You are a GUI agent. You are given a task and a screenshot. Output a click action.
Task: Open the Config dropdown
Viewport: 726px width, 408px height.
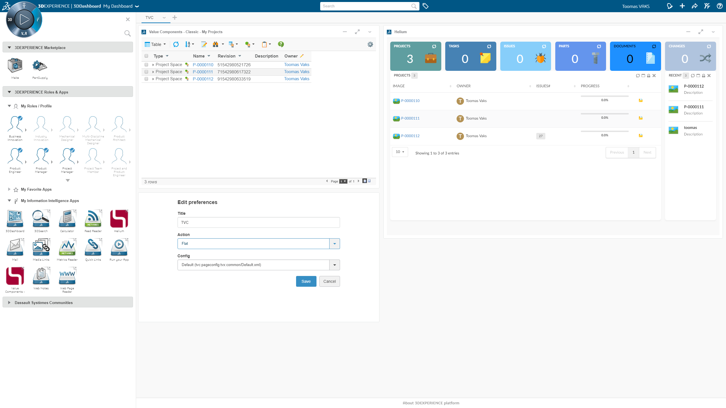(334, 265)
